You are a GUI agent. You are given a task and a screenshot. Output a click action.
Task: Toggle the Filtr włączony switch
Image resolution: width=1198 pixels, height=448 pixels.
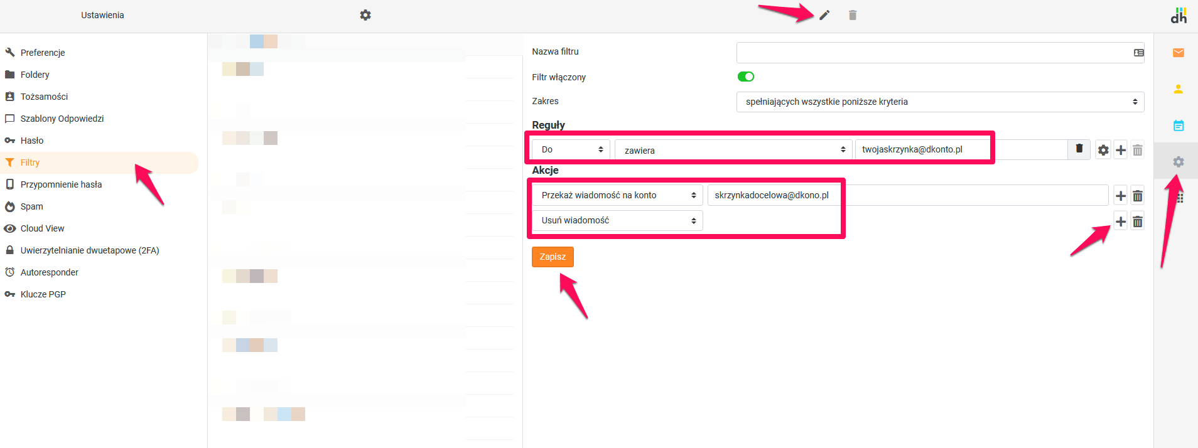click(746, 77)
